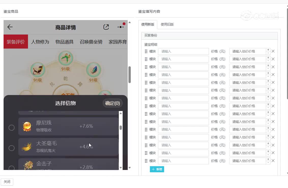Switch to the 召唤兽坐骑 tab
288x188 pixels.
(91, 42)
